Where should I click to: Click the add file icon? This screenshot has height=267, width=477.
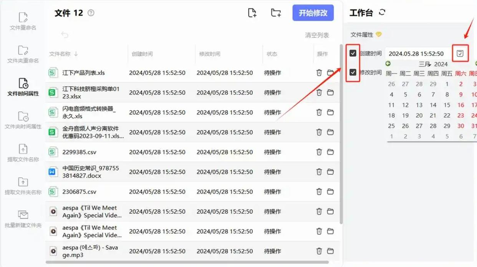(252, 13)
